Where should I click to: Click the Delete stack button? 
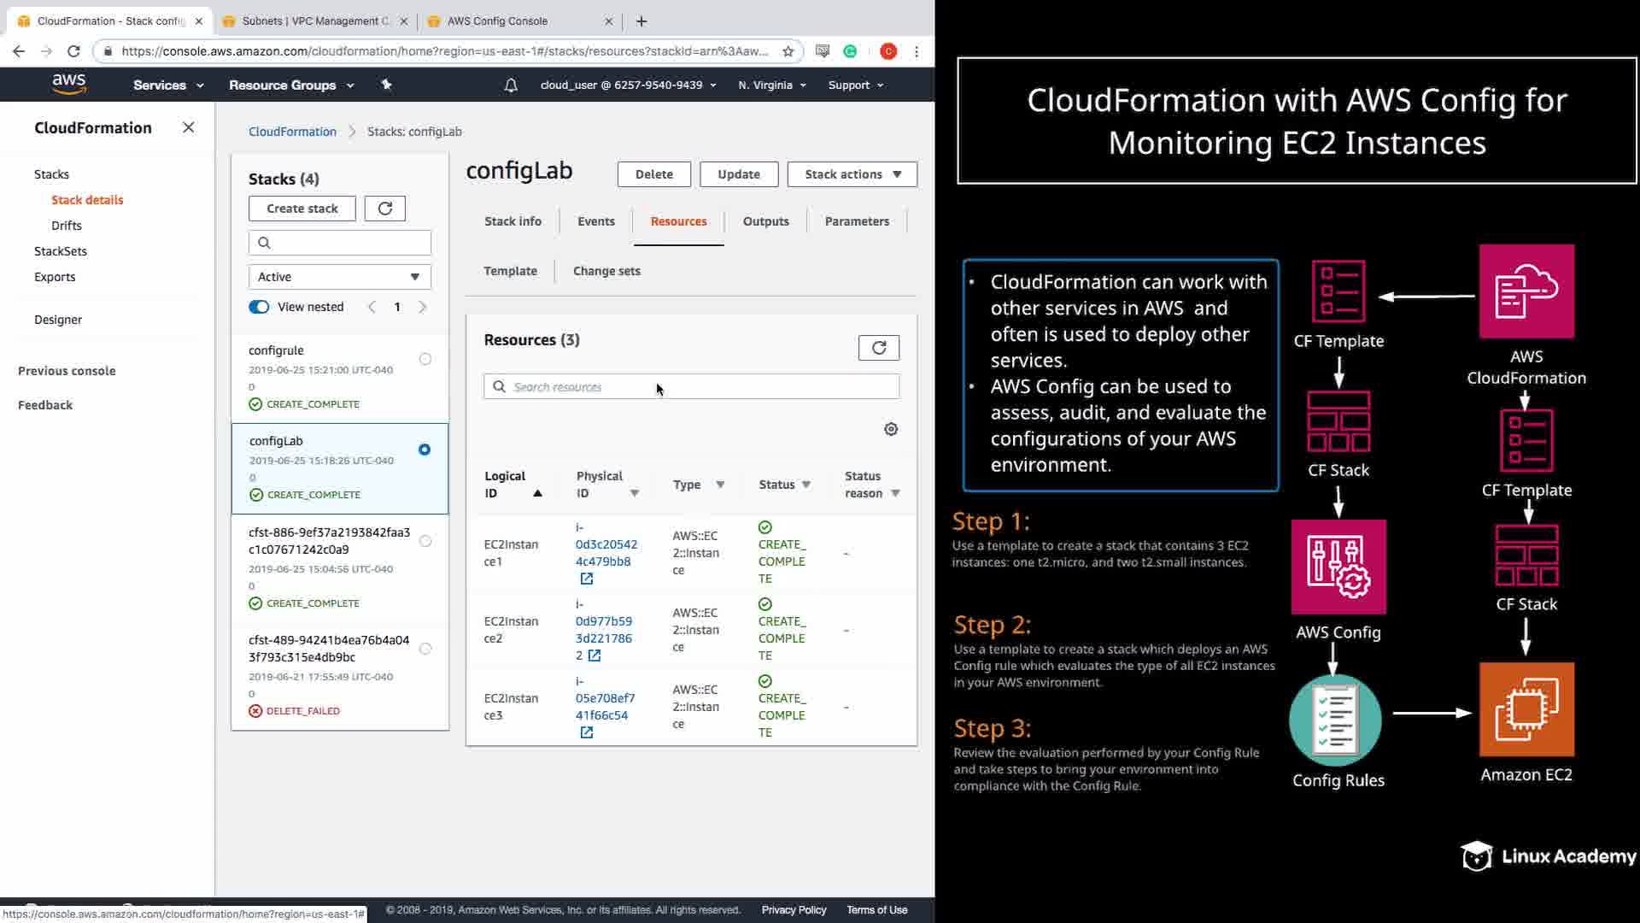coord(653,174)
